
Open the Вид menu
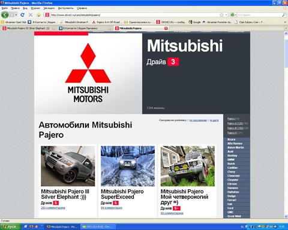pyautogui.click(x=25, y=8)
